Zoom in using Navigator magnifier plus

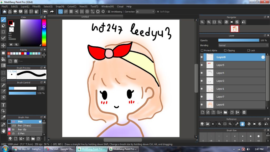pyautogui.click(x=209, y=22)
